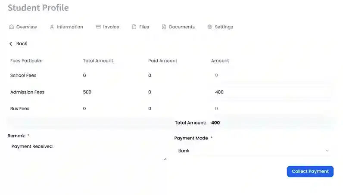
Task: Go to the Invoice tab
Action: point(107,27)
